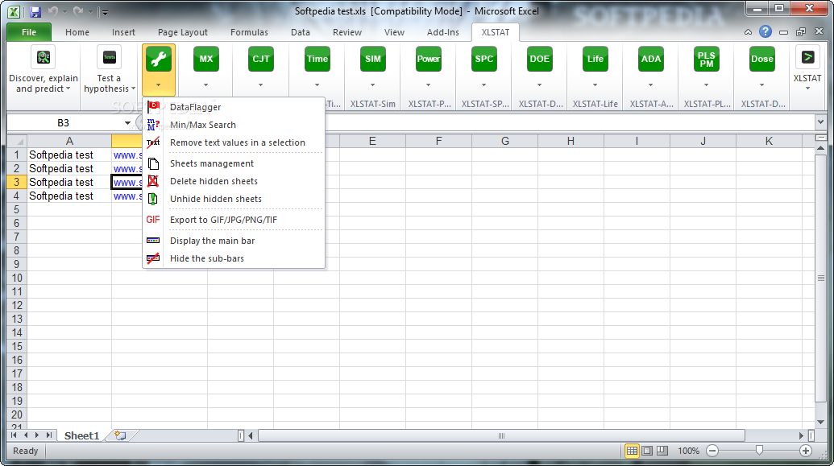834x466 pixels.
Task: Click the Test a hypothesis icon
Action: 109,57
